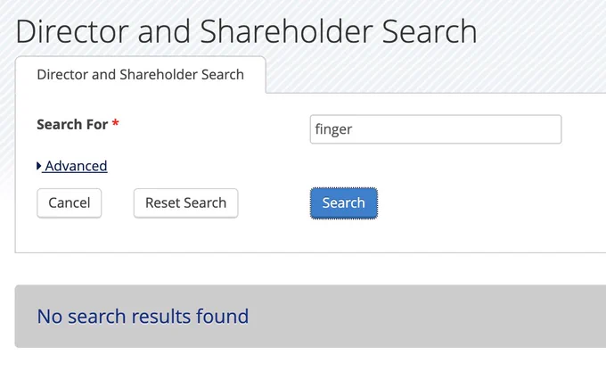
Task: Place cursor after the word finger
Action: [x=353, y=129]
